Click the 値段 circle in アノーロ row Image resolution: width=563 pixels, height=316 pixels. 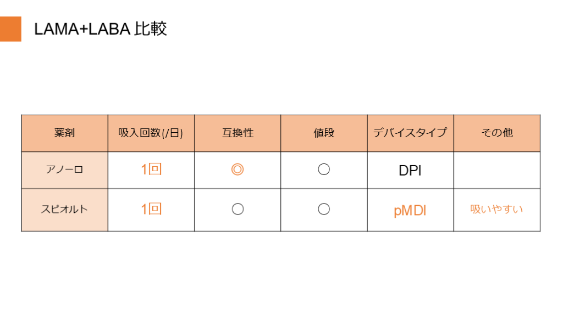click(x=324, y=170)
